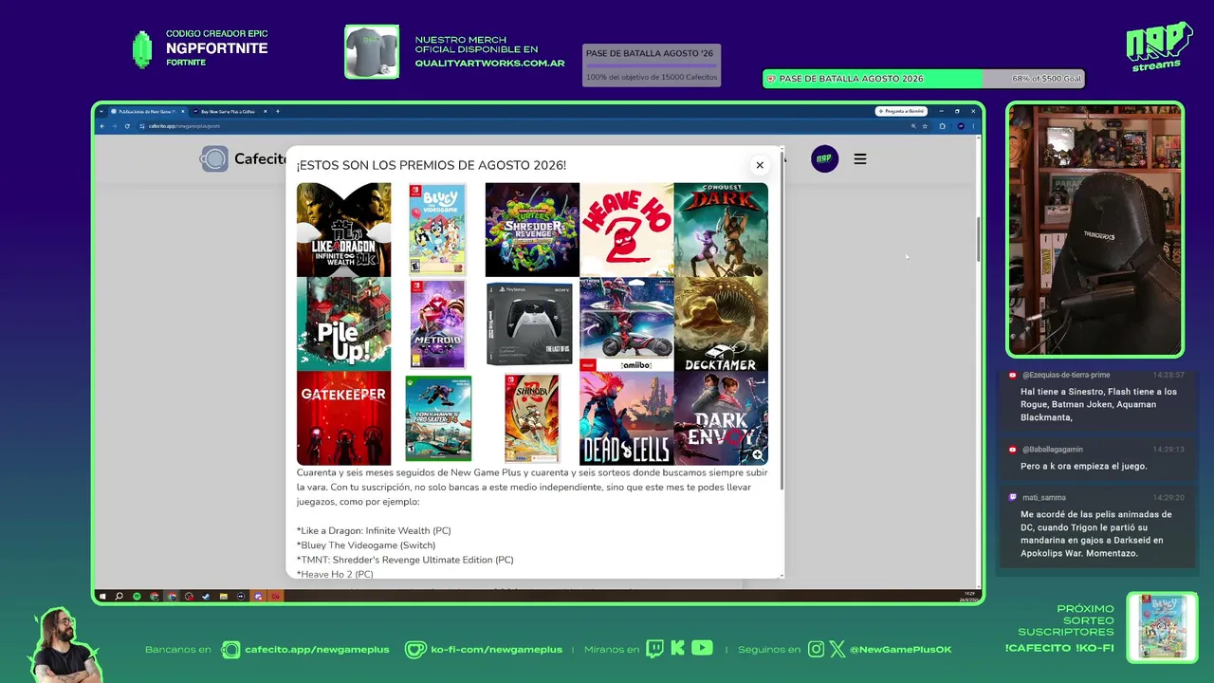Click the @NewGamePlusOK handle
This screenshot has height=683, width=1214.
[x=901, y=650]
